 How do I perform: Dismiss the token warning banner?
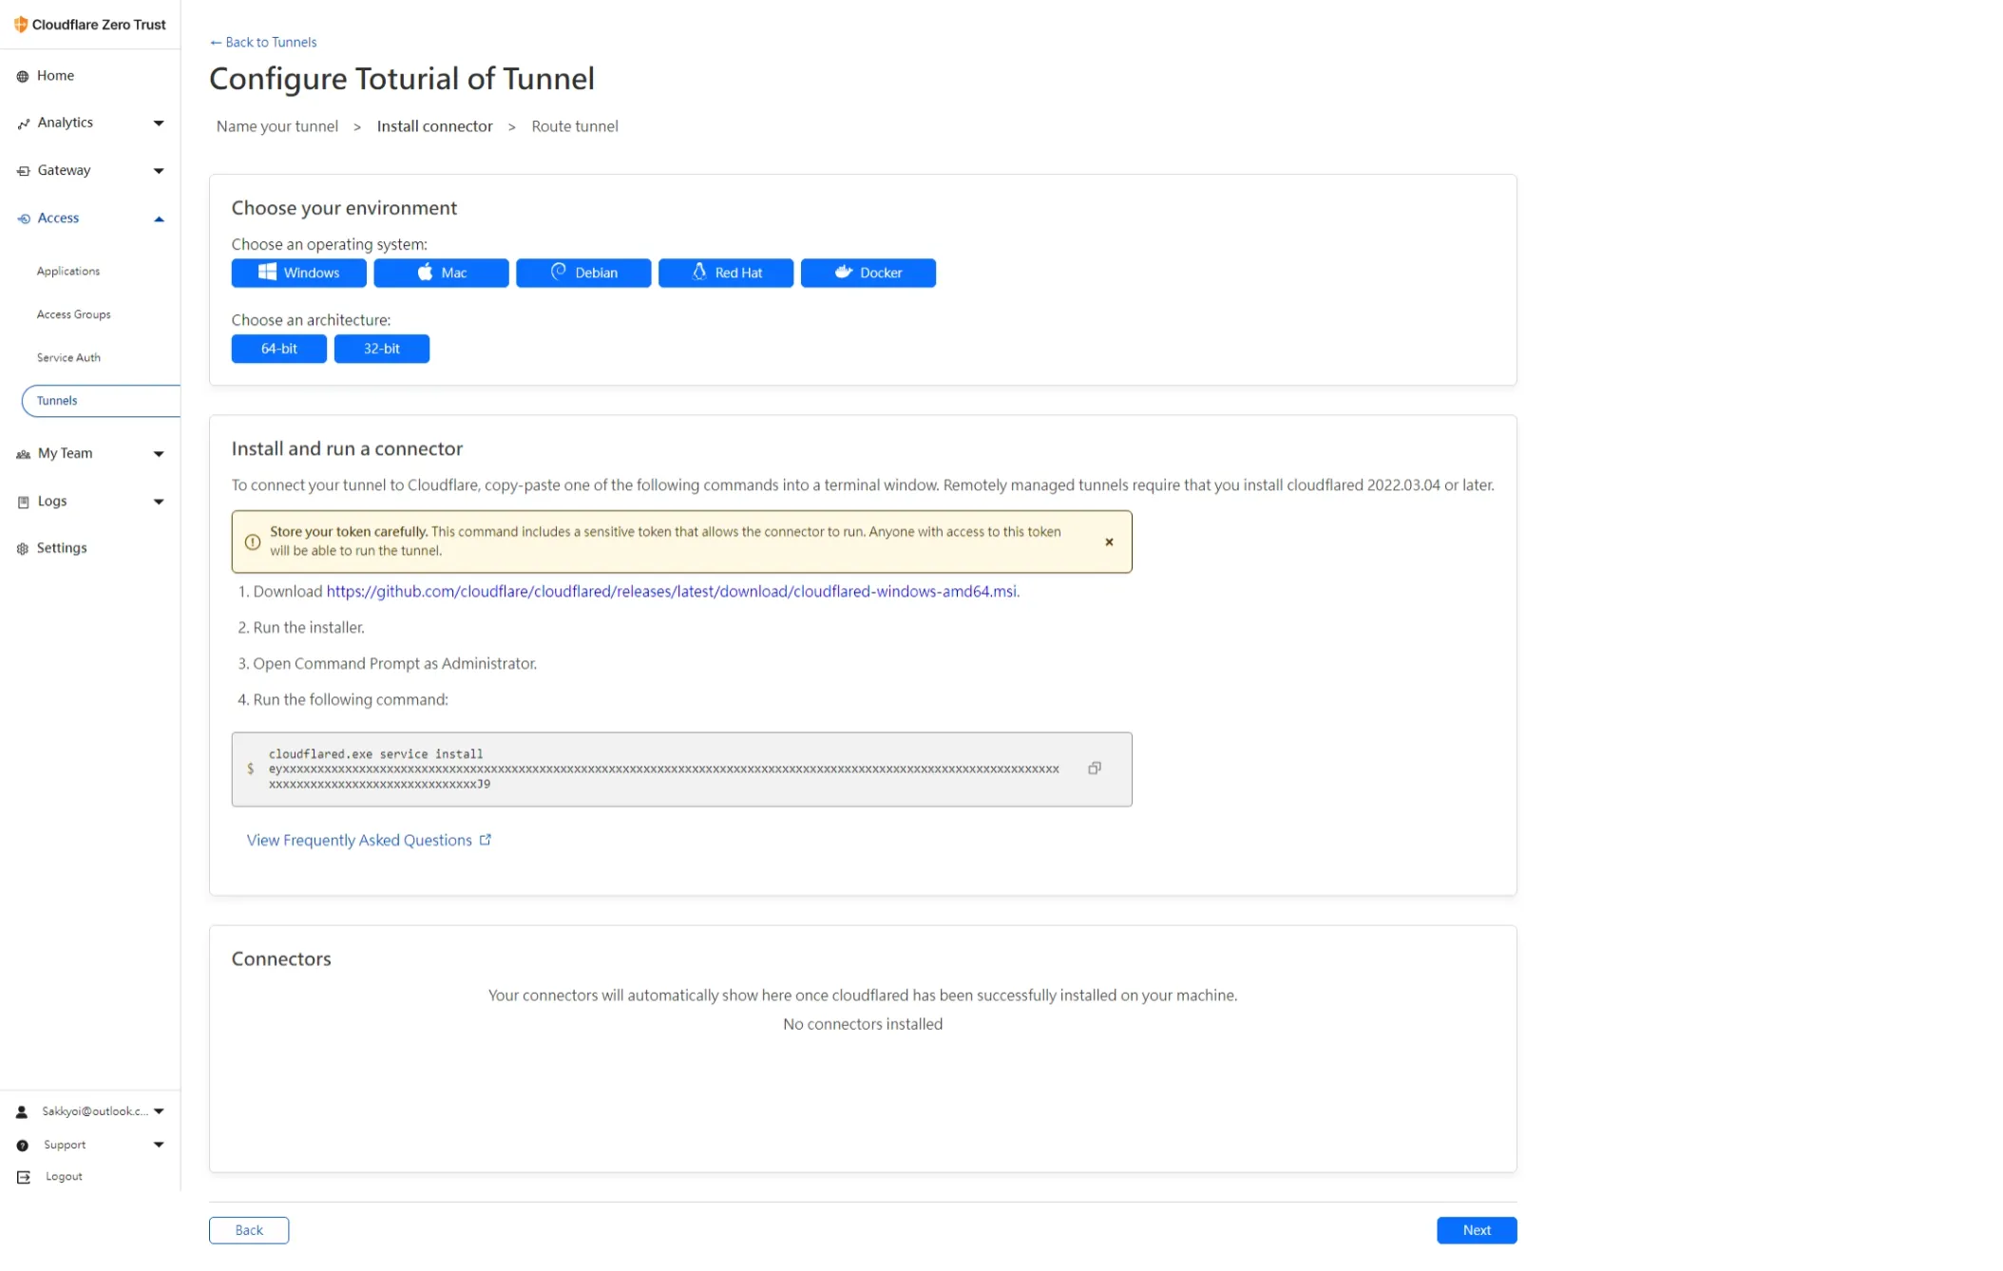[1109, 542]
